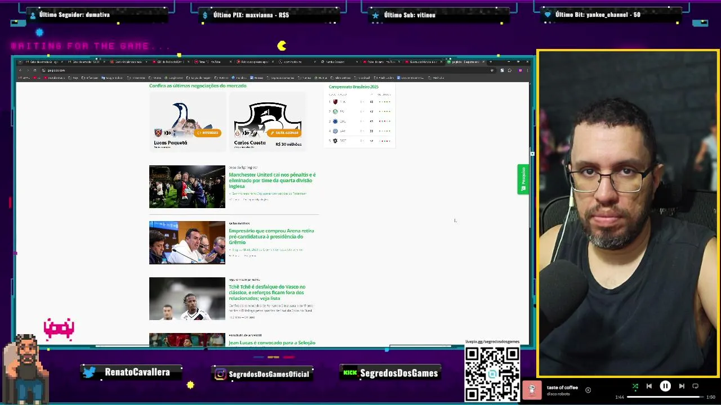
Task: Toggle repeat in the music player
Action: point(695,386)
